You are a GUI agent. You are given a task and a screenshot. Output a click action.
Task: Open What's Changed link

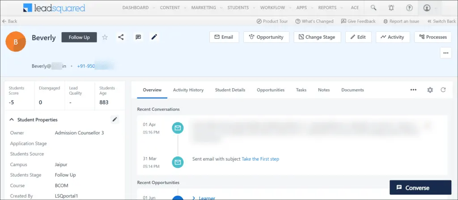pos(314,21)
